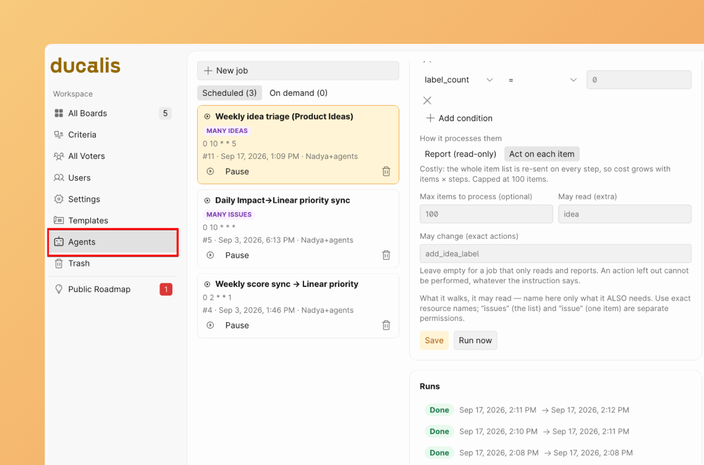Click the Agents robot icon
Screen dimensions: 704x465
coord(59,242)
